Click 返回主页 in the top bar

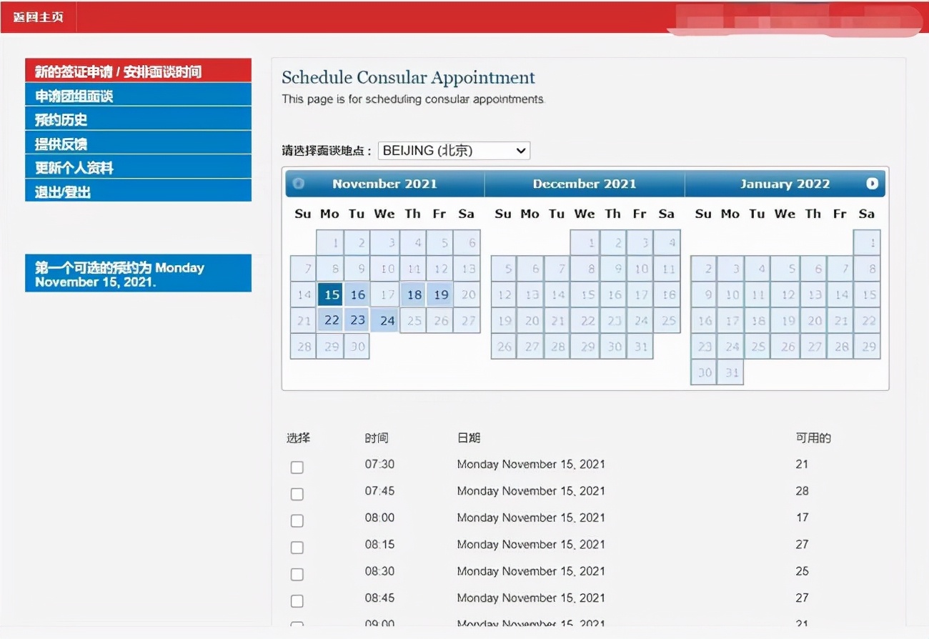38,16
